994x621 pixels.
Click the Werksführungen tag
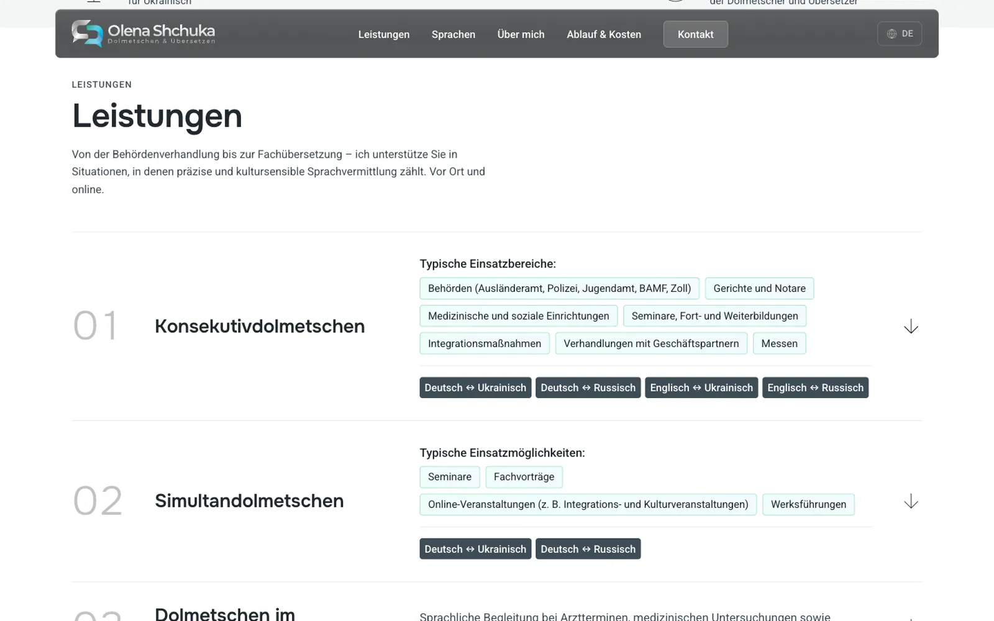pyautogui.click(x=808, y=504)
